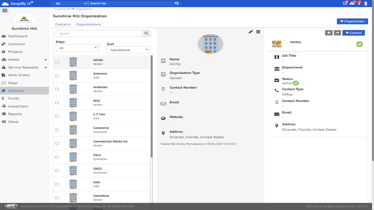
Task: Click the minus collapse-all button beside Contact
Action: click(337, 33)
